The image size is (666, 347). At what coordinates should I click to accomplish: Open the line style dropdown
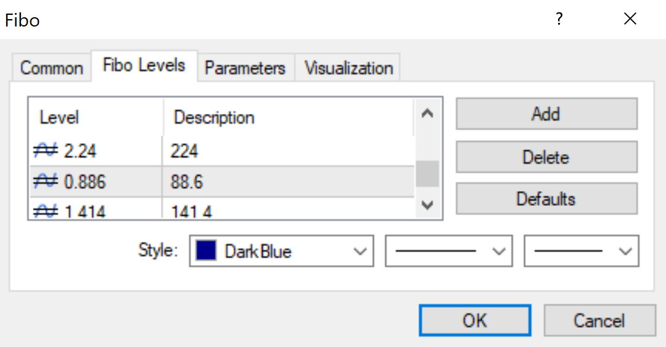[448, 251]
